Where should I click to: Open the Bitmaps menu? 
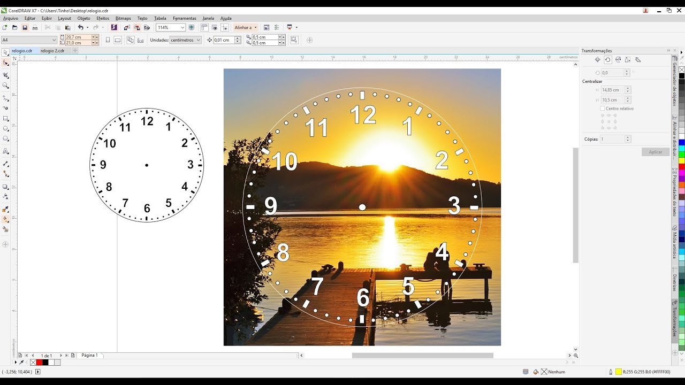[x=123, y=18]
